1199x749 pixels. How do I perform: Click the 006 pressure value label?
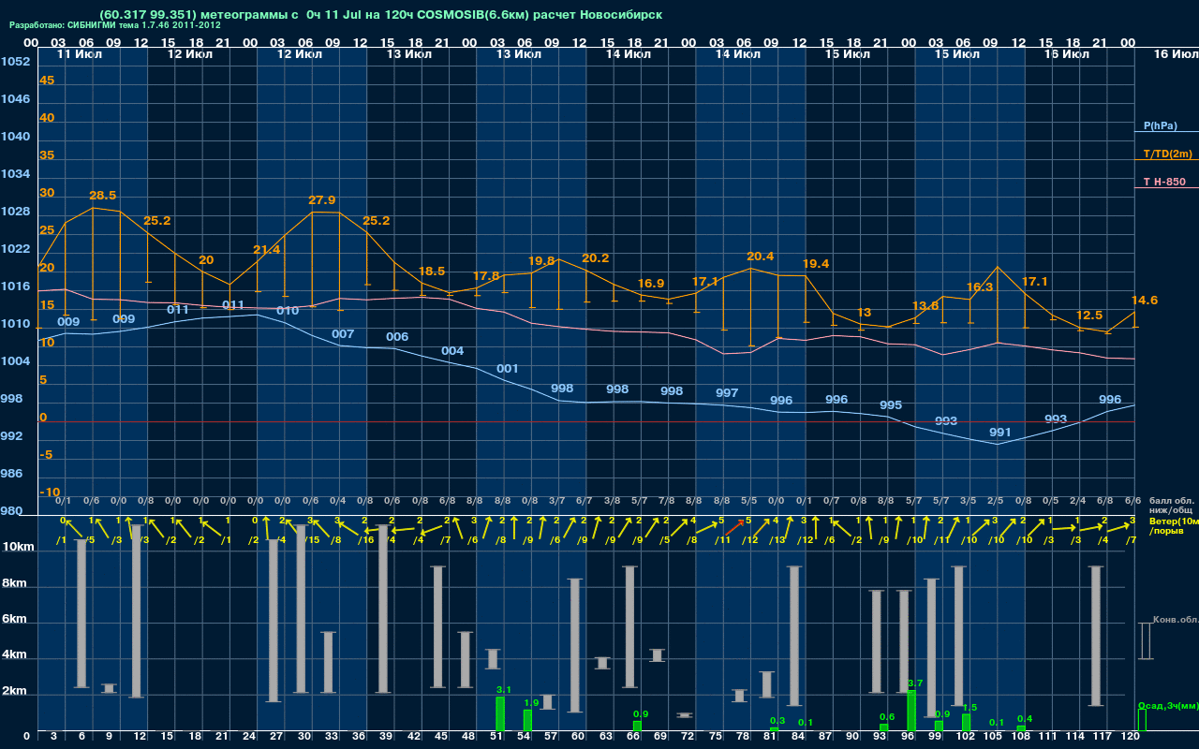pyautogui.click(x=397, y=337)
